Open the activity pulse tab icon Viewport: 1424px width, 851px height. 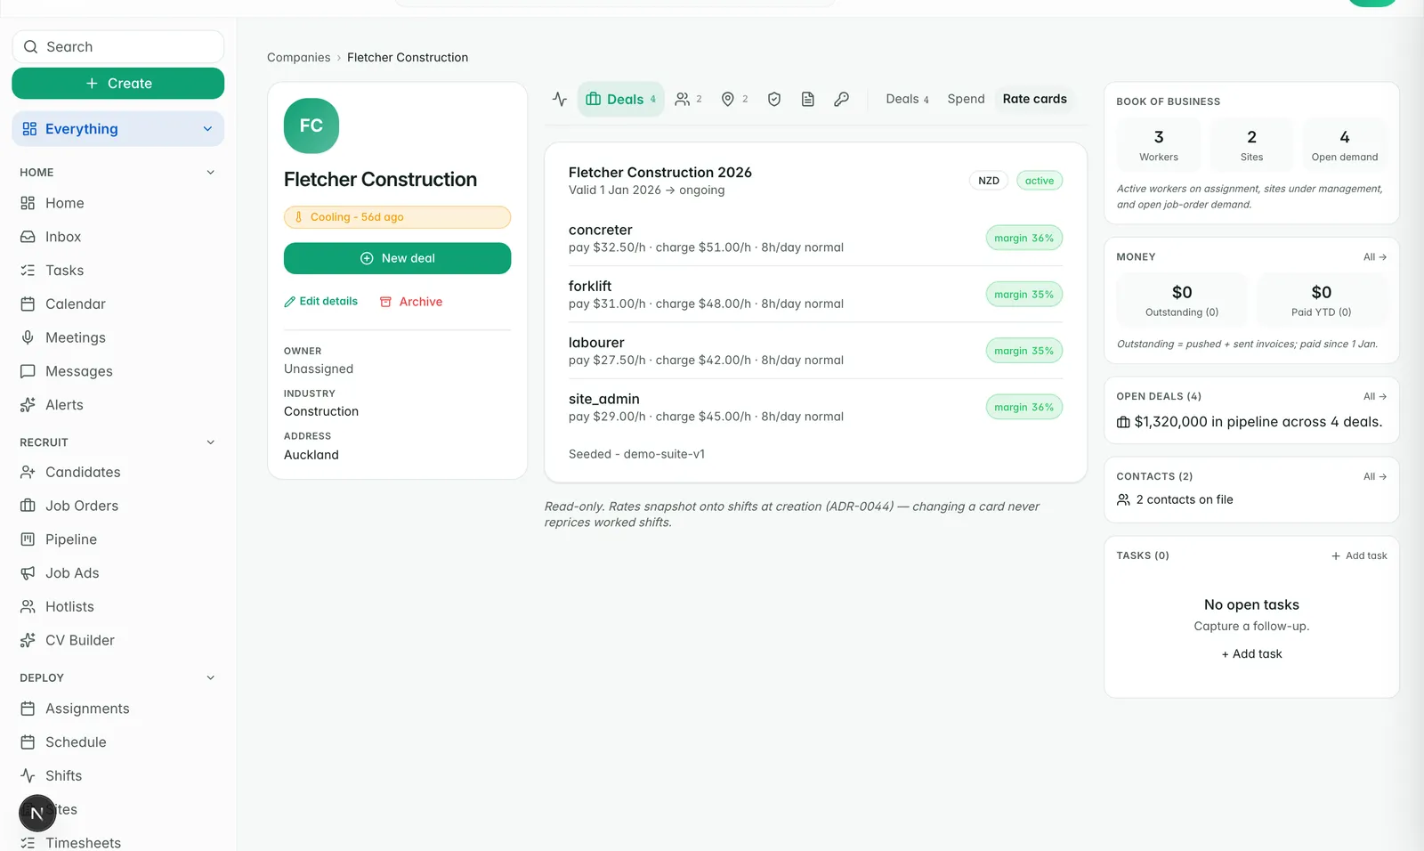point(560,99)
